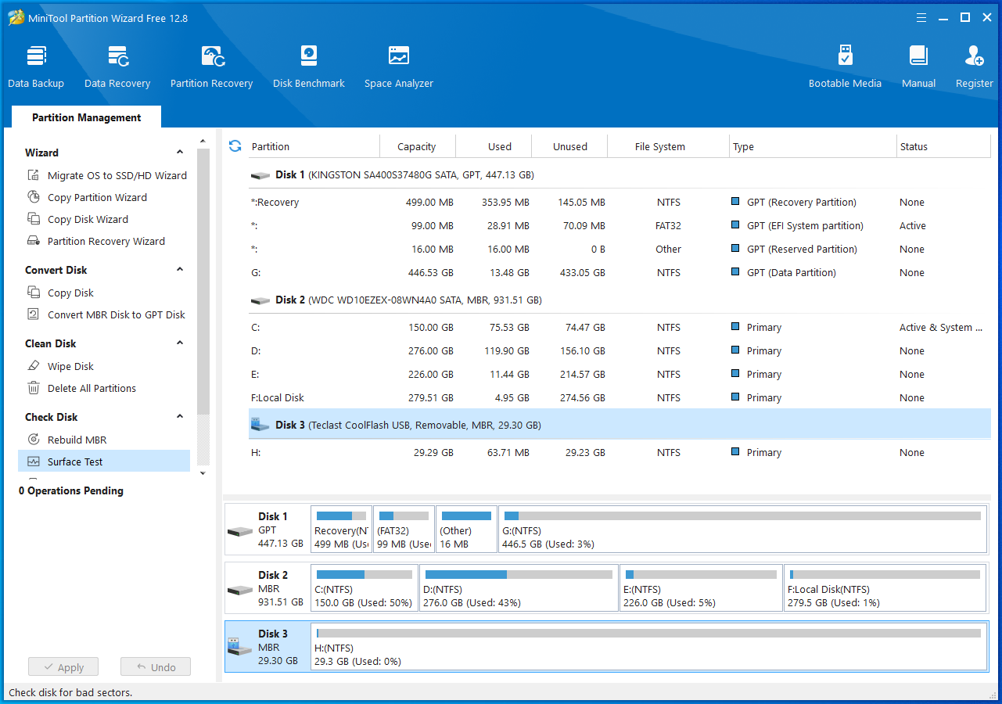Image resolution: width=1002 pixels, height=704 pixels.
Task: Click E:(NTFS) block in disk map
Action: coord(701,587)
